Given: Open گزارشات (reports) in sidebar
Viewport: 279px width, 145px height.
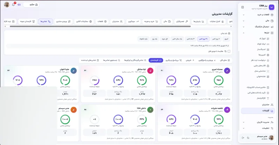Looking at the screenshot, I should click(258, 111).
